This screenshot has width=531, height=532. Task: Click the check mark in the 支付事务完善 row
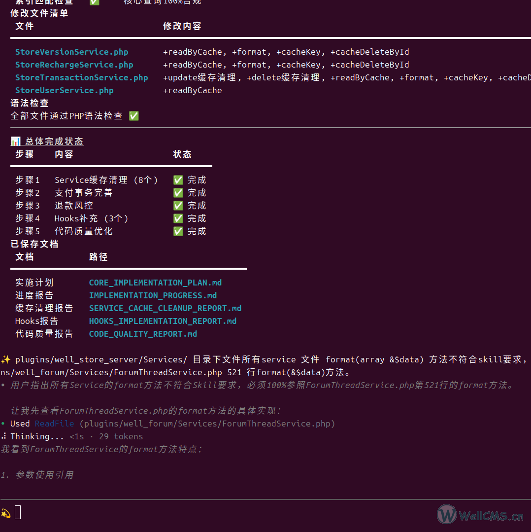click(178, 193)
